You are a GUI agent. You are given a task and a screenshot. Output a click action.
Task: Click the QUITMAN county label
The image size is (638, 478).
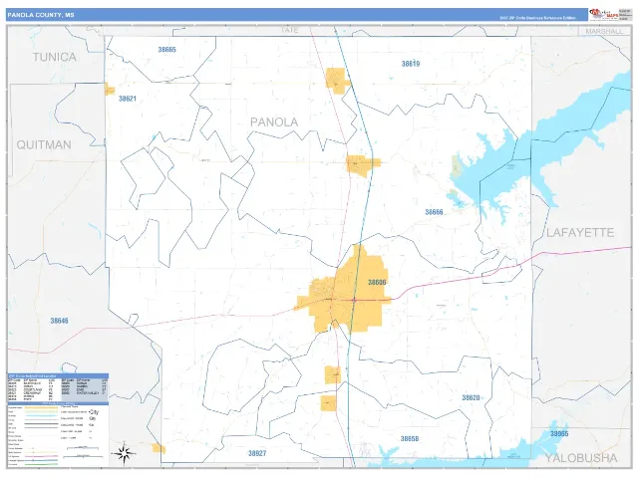[x=44, y=144]
